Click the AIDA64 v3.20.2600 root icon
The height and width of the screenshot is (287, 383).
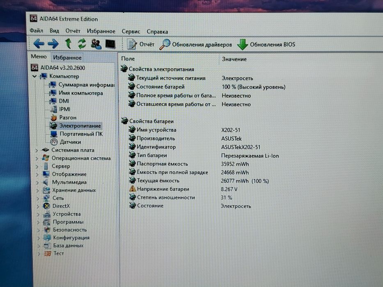[34, 68]
